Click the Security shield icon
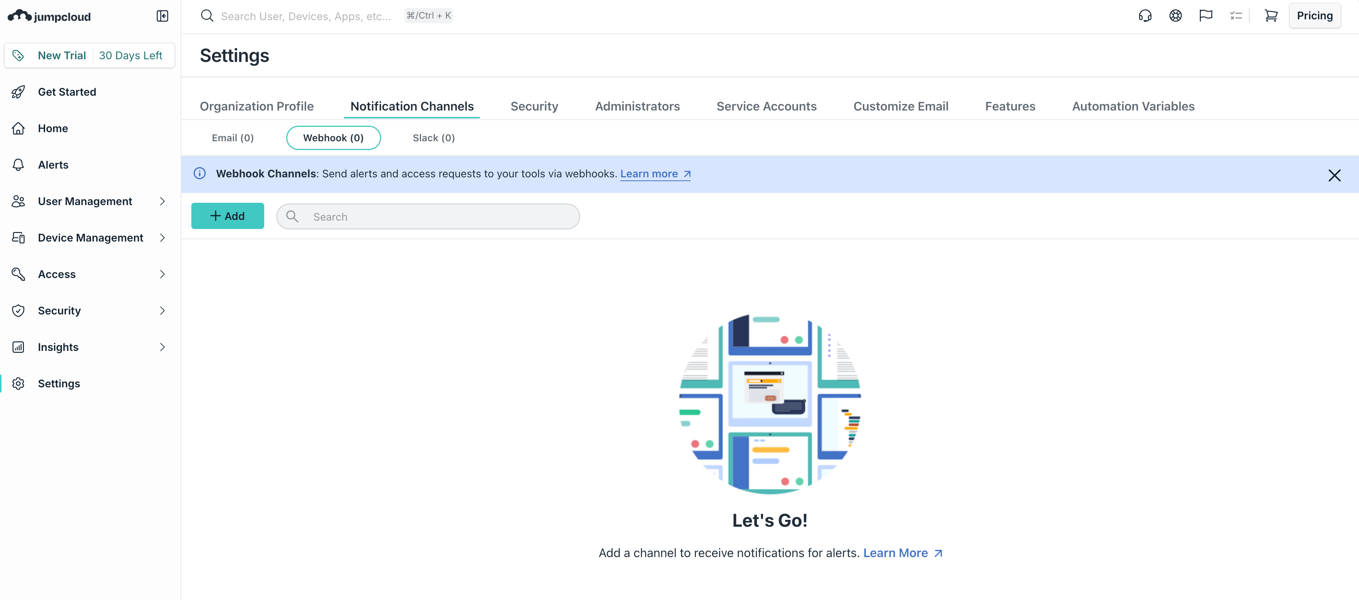Image resolution: width=1359 pixels, height=600 pixels. pyautogui.click(x=18, y=310)
